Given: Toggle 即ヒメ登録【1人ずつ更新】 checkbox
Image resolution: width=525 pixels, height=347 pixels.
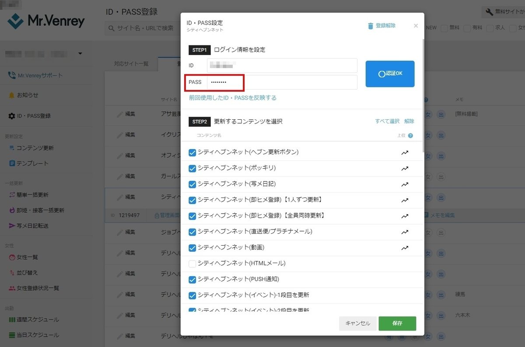Looking at the screenshot, I should point(192,200).
